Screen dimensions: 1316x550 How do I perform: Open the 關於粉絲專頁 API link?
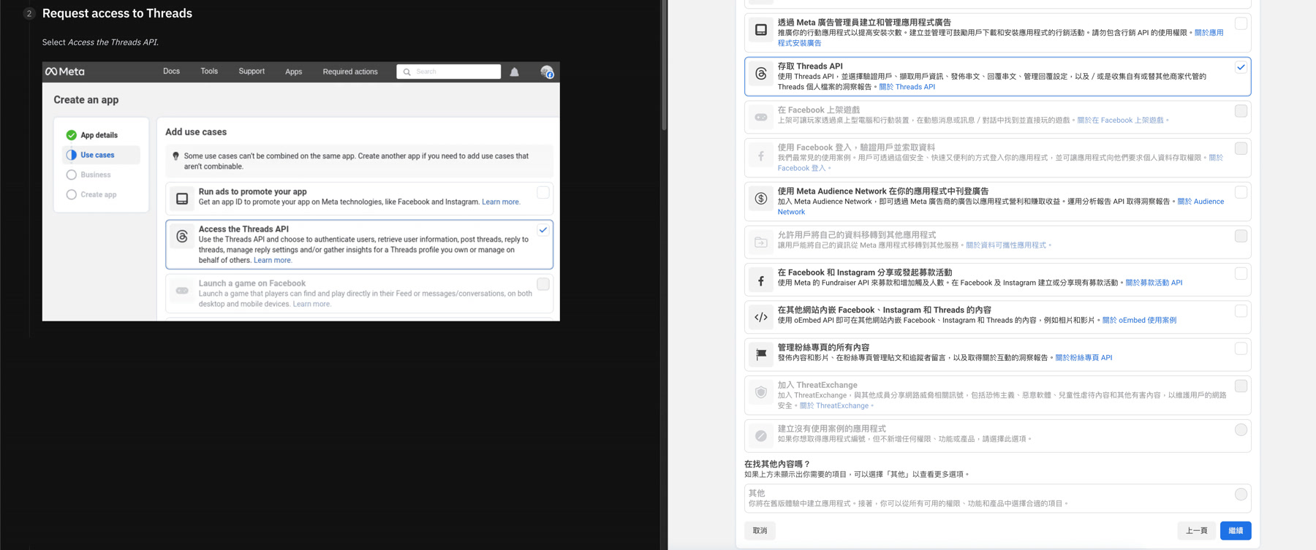(1084, 358)
